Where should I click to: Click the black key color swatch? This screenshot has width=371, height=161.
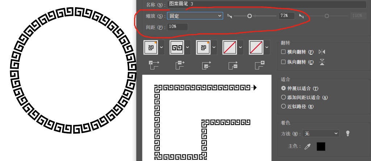pyautogui.click(x=321, y=147)
